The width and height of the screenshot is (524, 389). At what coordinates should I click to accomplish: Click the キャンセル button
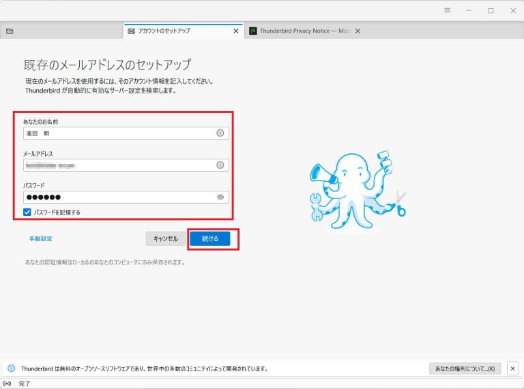165,238
